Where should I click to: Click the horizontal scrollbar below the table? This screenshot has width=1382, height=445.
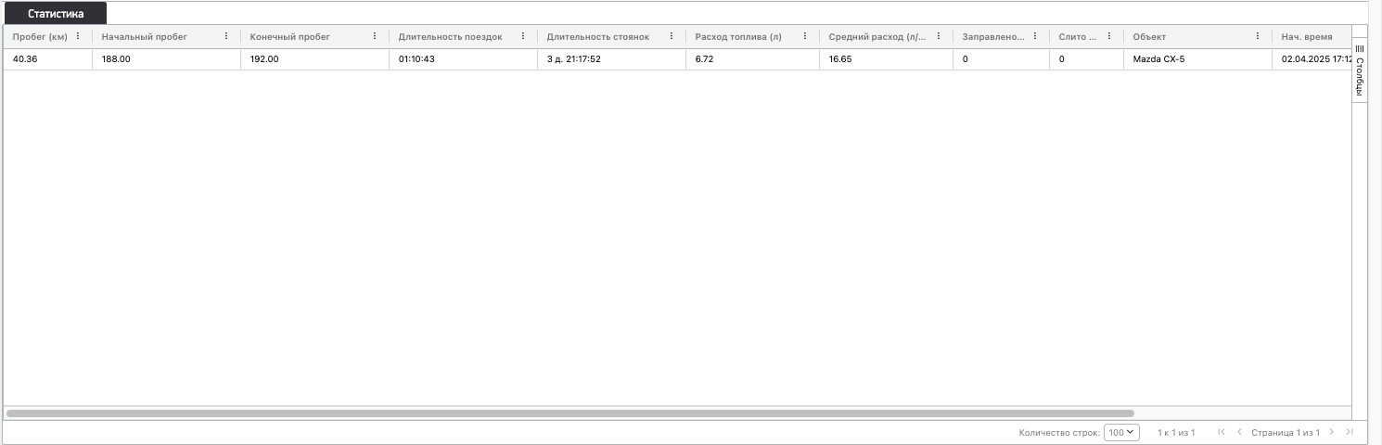tap(569, 413)
